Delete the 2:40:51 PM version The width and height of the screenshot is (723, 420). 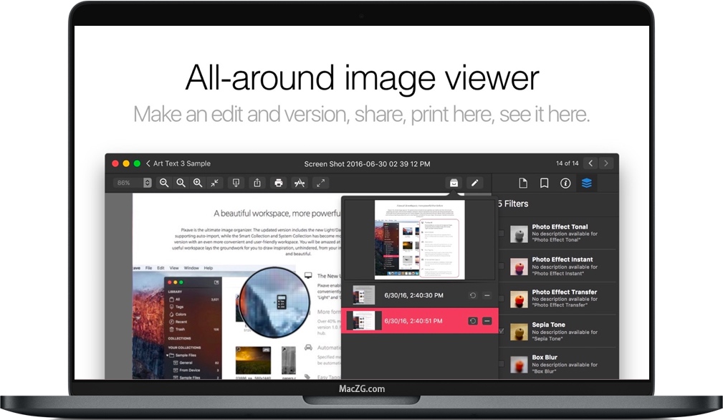[487, 321]
